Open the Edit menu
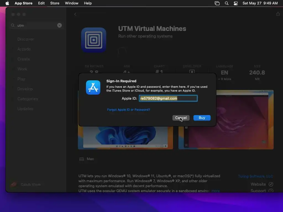 (41, 3)
